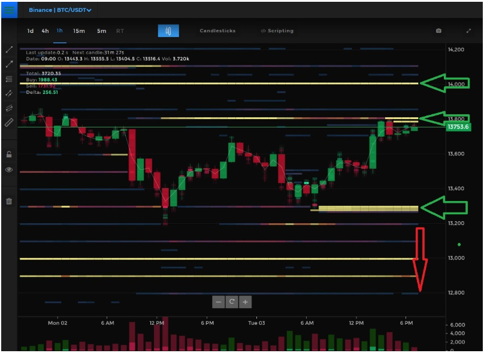Delete drawings with the trash icon
484x353 pixels.
(9, 201)
